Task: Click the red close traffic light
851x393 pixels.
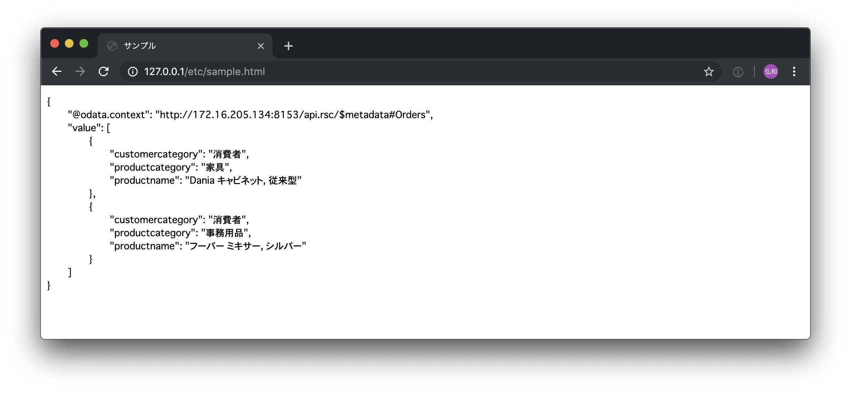Action: point(55,43)
